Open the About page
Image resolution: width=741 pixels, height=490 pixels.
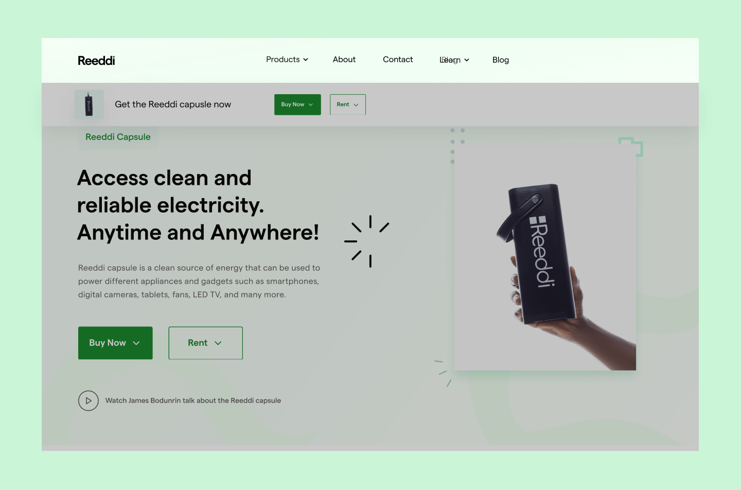click(344, 60)
